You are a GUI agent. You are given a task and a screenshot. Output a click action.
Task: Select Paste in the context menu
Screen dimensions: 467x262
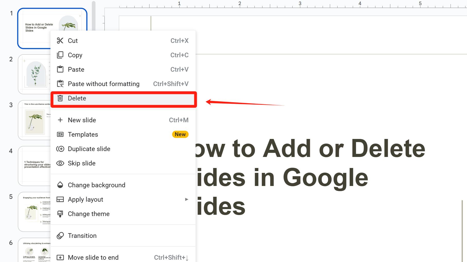pyautogui.click(x=123, y=69)
